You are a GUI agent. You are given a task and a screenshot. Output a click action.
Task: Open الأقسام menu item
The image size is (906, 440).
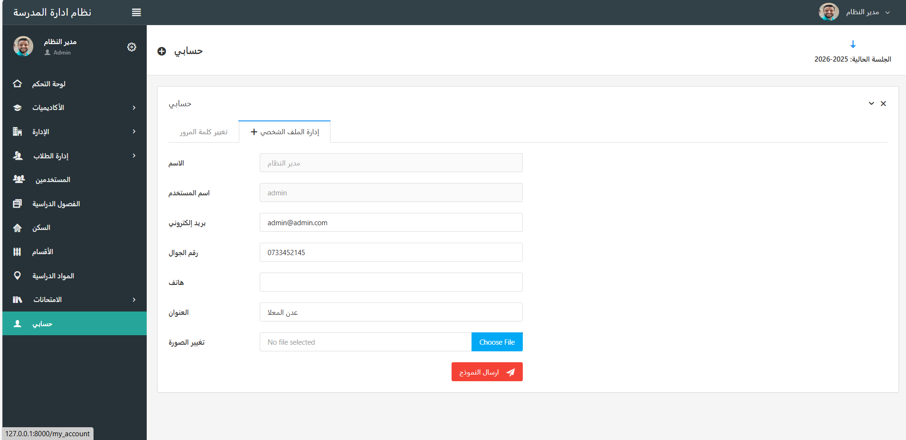(x=75, y=252)
